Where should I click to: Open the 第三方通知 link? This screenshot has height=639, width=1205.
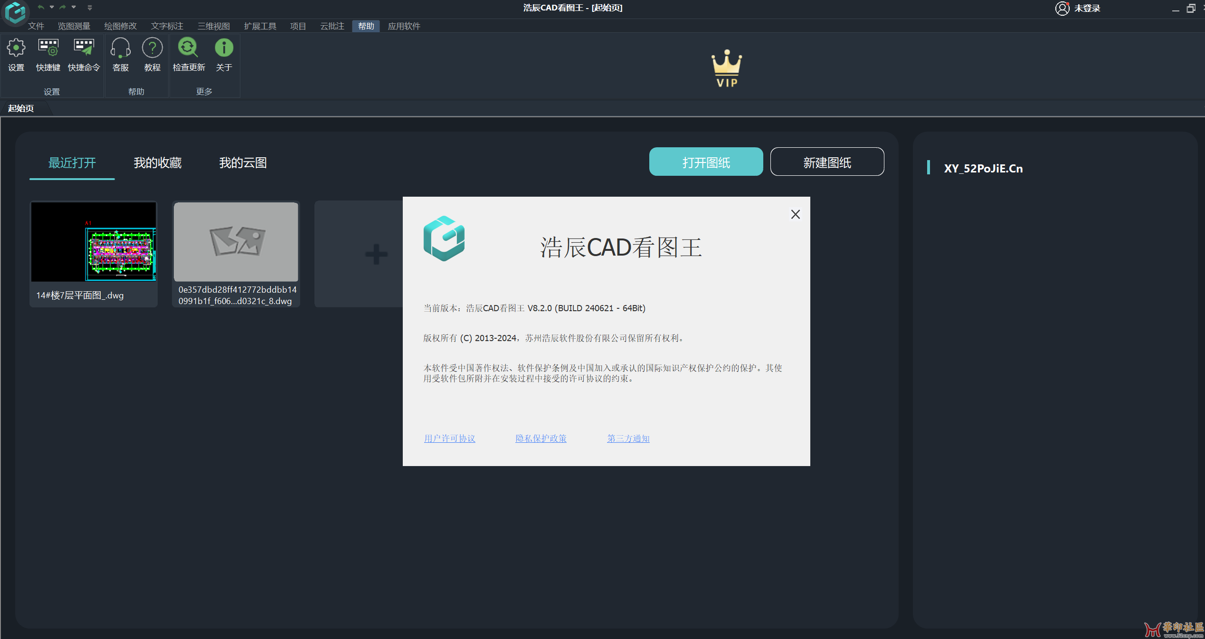pyautogui.click(x=628, y=438)
